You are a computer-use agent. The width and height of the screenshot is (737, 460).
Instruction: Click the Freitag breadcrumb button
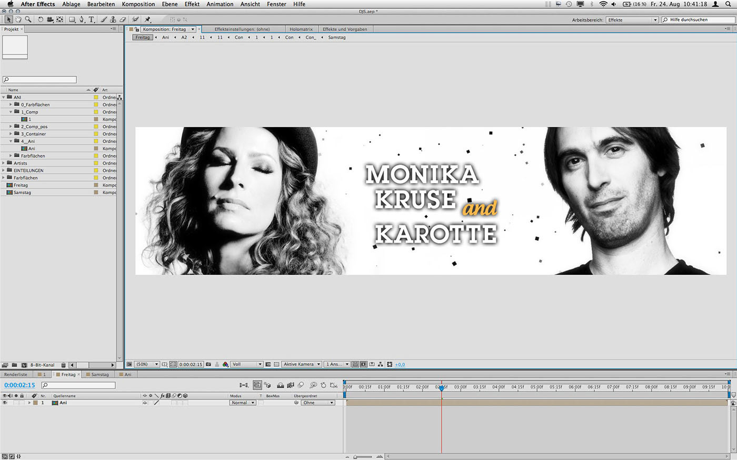[x=142, y=37]
